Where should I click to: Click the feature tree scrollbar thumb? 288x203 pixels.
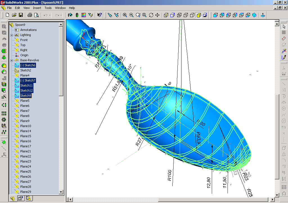pyautogui.click(x=61, y=61)
